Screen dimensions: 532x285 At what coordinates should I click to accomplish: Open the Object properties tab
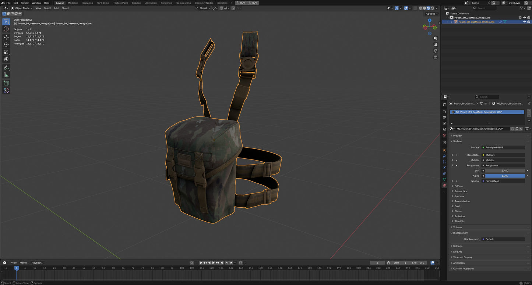point(444,150)
